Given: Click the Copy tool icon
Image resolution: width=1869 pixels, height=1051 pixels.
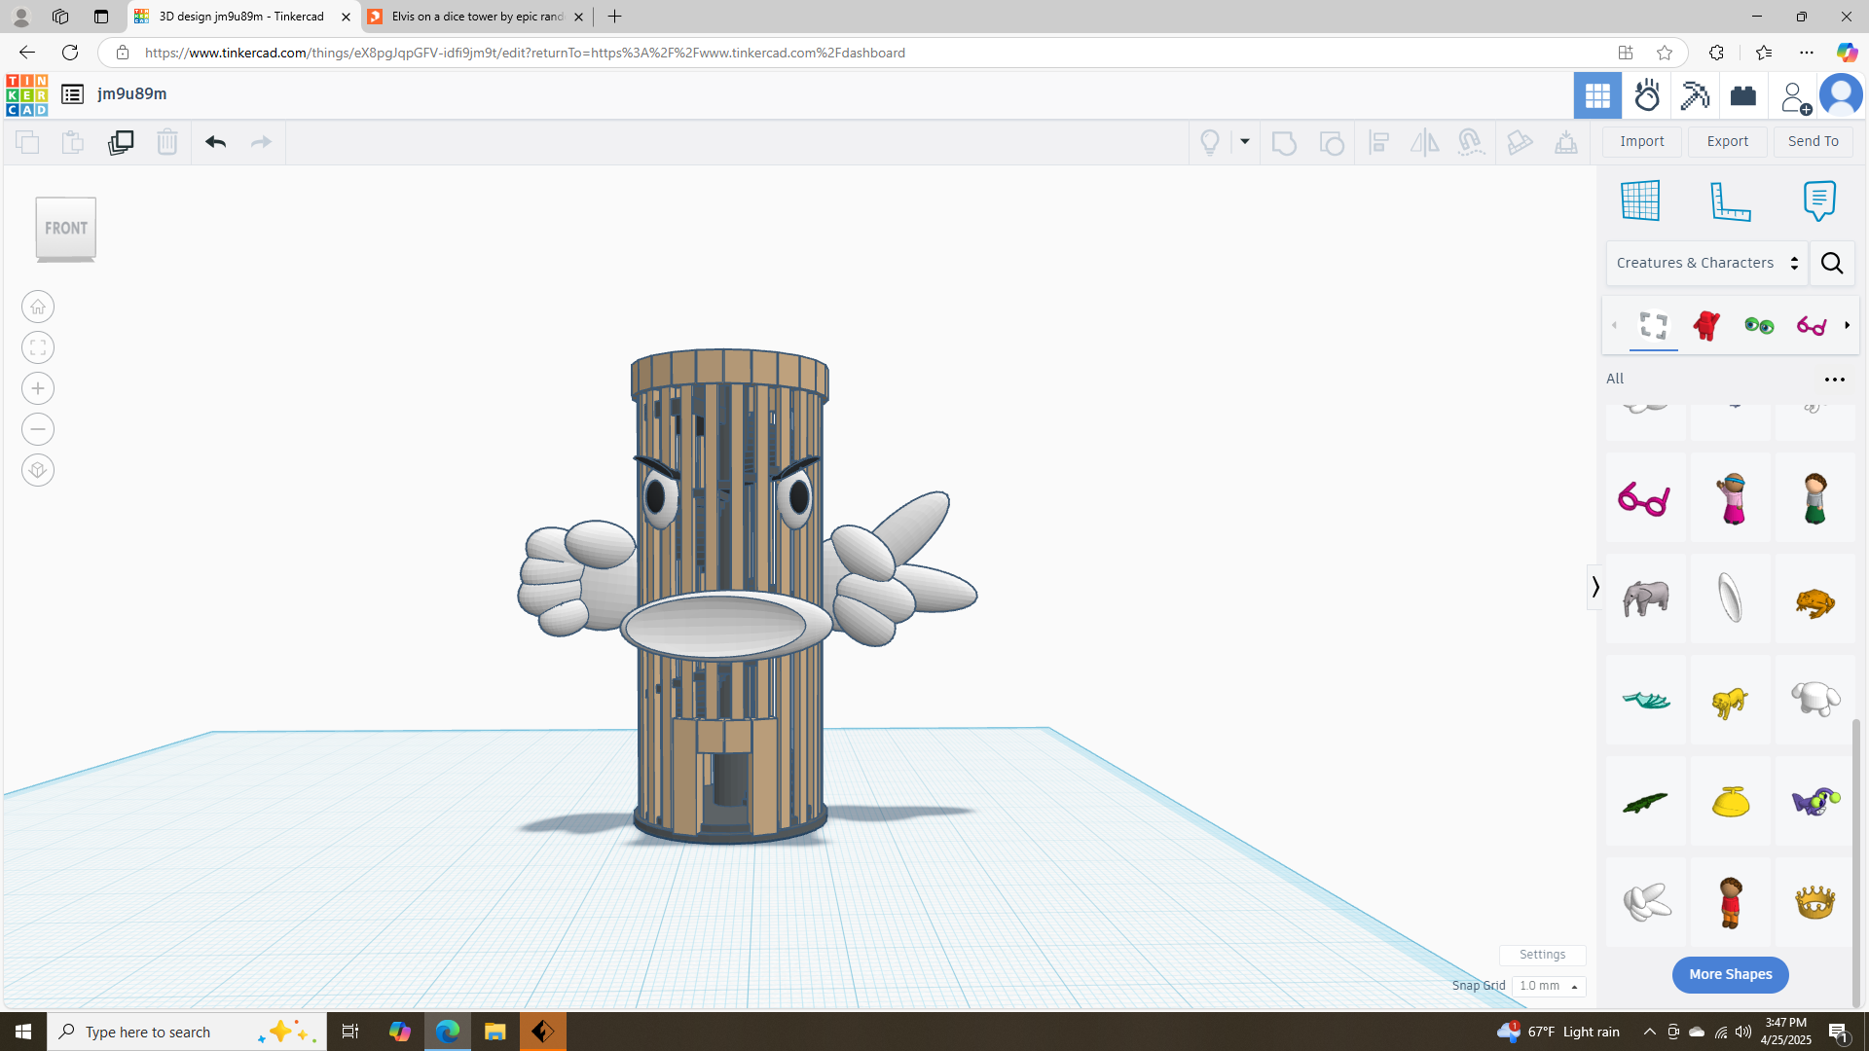Looking at the screenshot, I should pyautogui.click(x=27, y=142).
